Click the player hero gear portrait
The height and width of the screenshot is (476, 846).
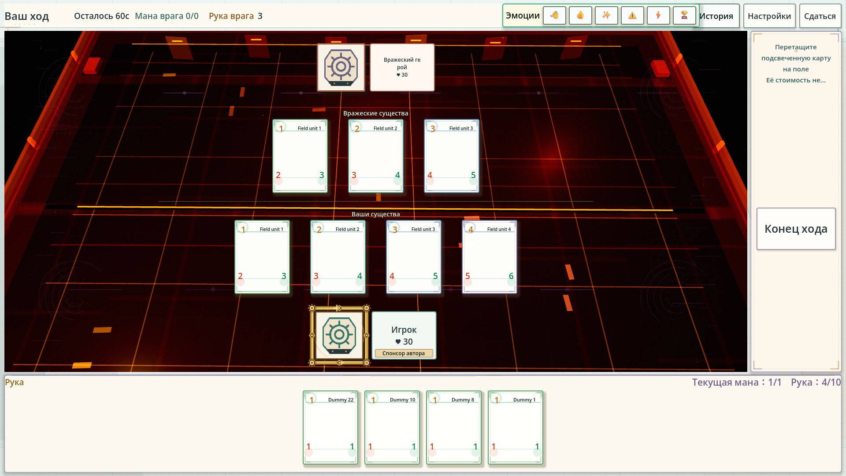point(339,336)
